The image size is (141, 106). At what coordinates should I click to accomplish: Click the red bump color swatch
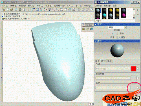pos(133,68)
